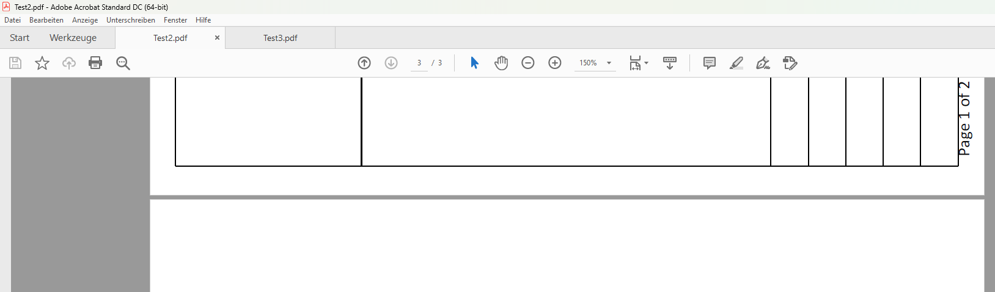Switch to the Start tab
This screenshot has height=292, width=995.
(20, 38)
